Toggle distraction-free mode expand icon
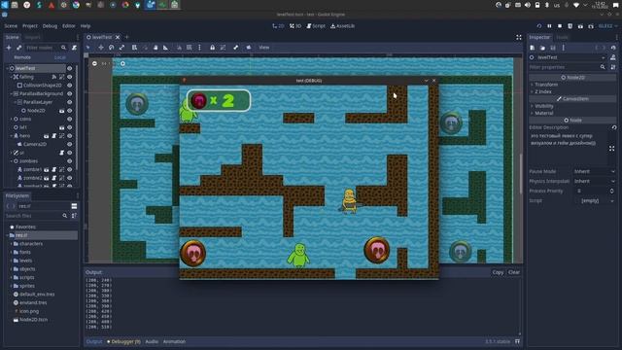 pos(519,37)
